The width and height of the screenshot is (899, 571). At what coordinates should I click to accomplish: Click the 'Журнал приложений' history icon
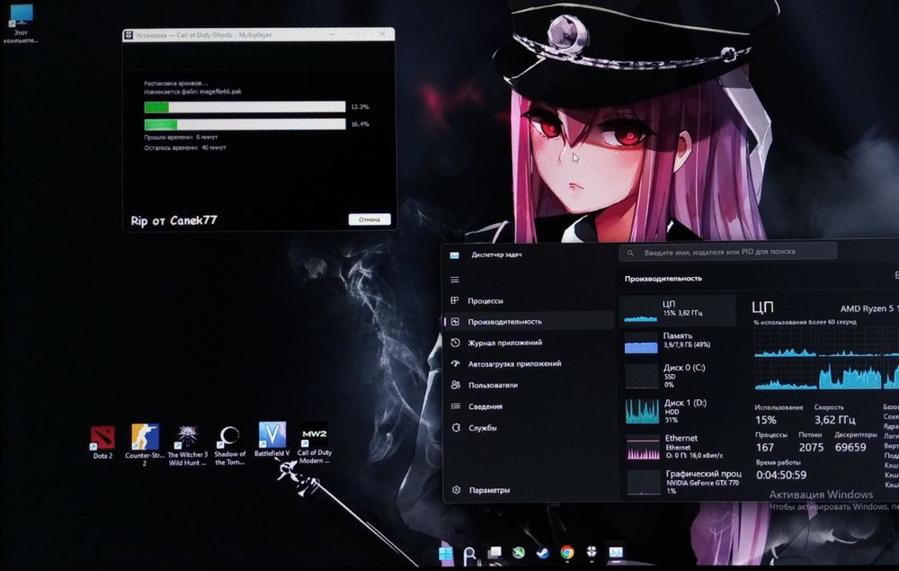(x=455, y=343)
